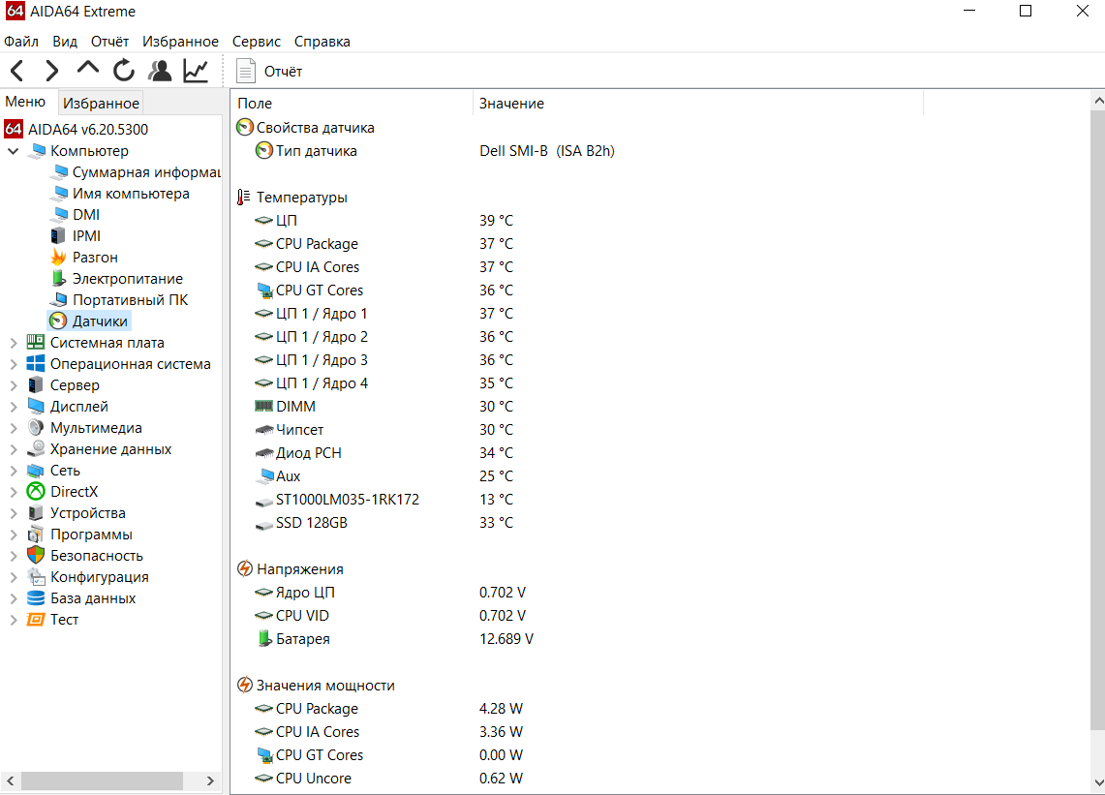Viewport: 1105px width, 795px height.
Task: Click the Разгон flame icon
Action: tap(58, 257)
